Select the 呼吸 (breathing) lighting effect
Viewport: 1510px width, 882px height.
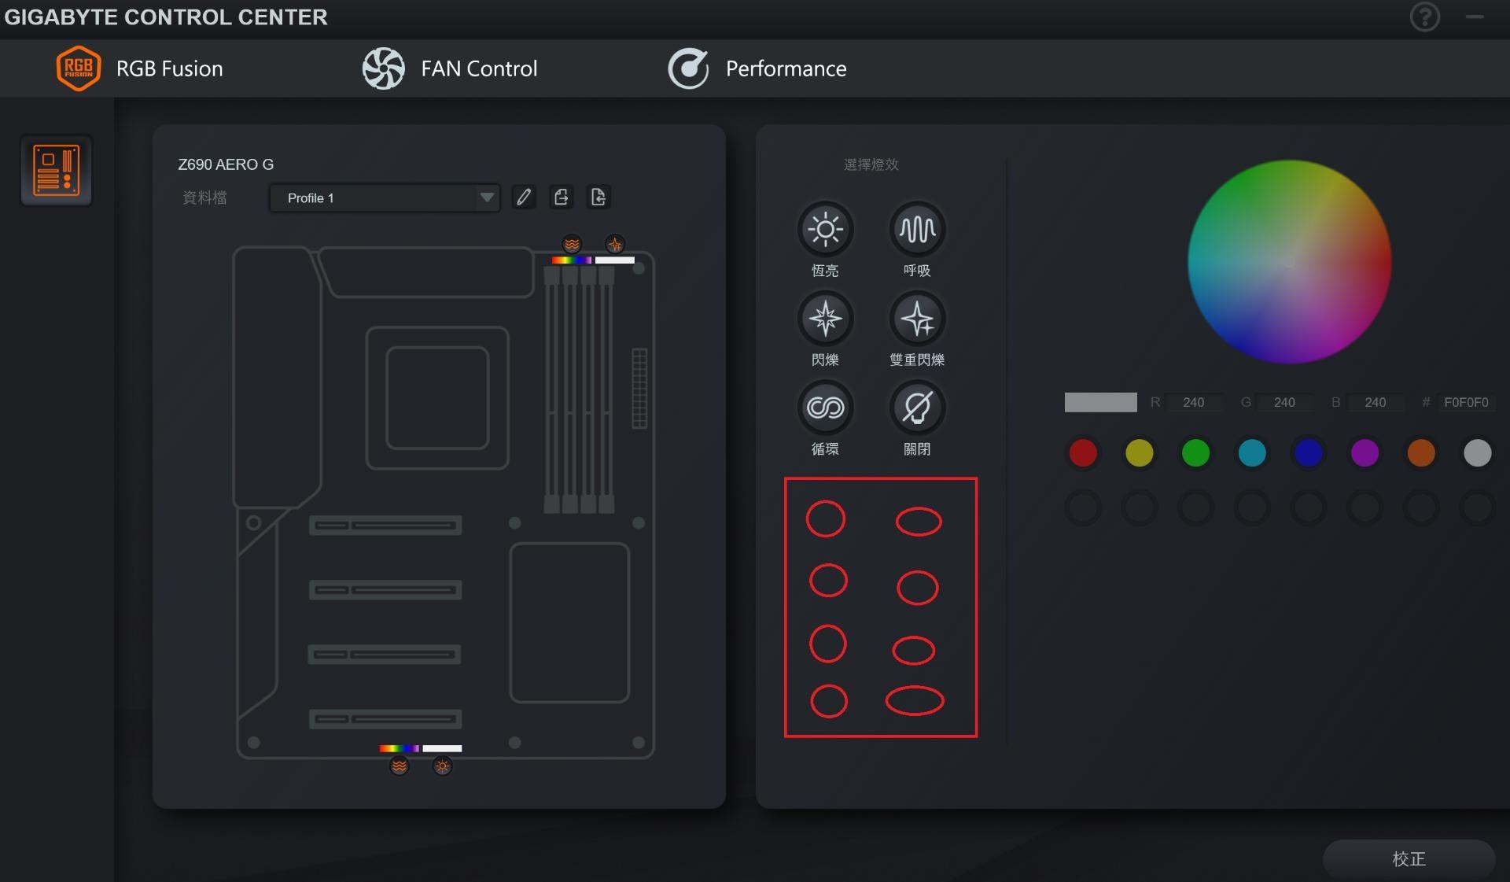[916, 229]
